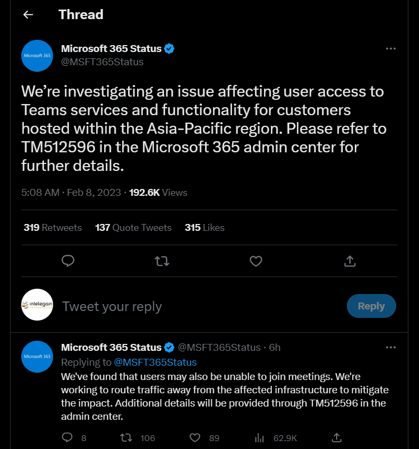Open the 137 Quote Tweets list
Viewport: 419px width, 449px height.
click(133, 228)
